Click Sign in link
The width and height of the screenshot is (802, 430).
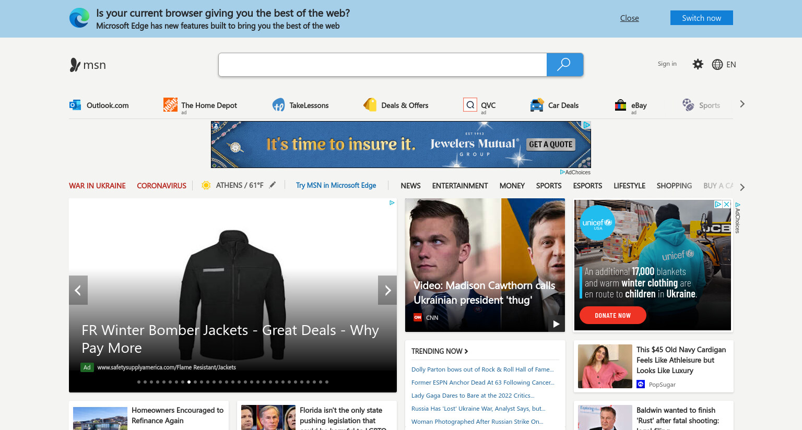coord(667,64)
